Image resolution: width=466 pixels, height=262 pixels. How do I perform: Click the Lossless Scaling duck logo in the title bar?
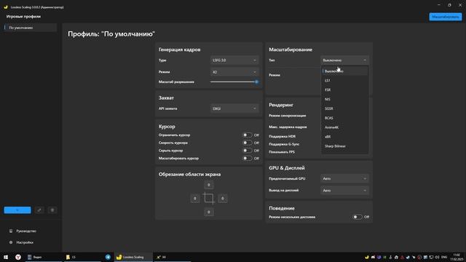pyautogui.click(x=6, y=7)
